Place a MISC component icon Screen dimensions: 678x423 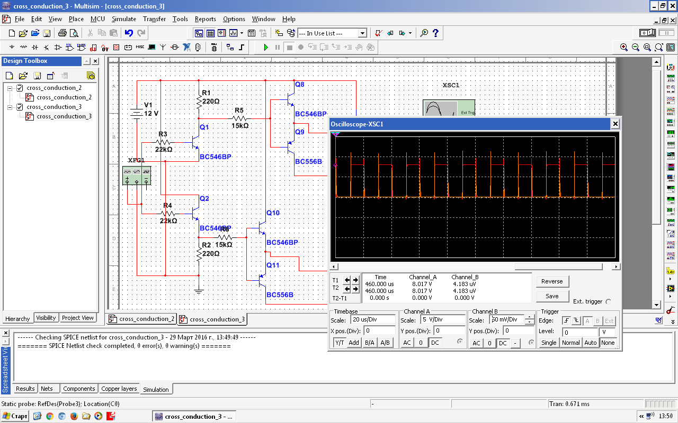(x=140, y=47)
